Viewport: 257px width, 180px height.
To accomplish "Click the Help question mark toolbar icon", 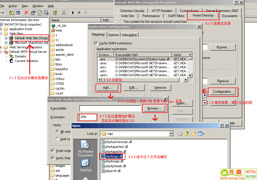I will (x=55, y=13).
